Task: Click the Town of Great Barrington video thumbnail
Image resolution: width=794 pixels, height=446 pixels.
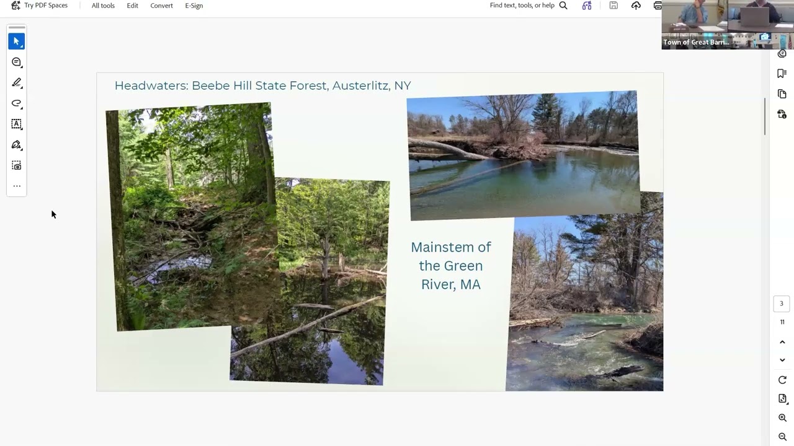Action: [x=728, y=25]
